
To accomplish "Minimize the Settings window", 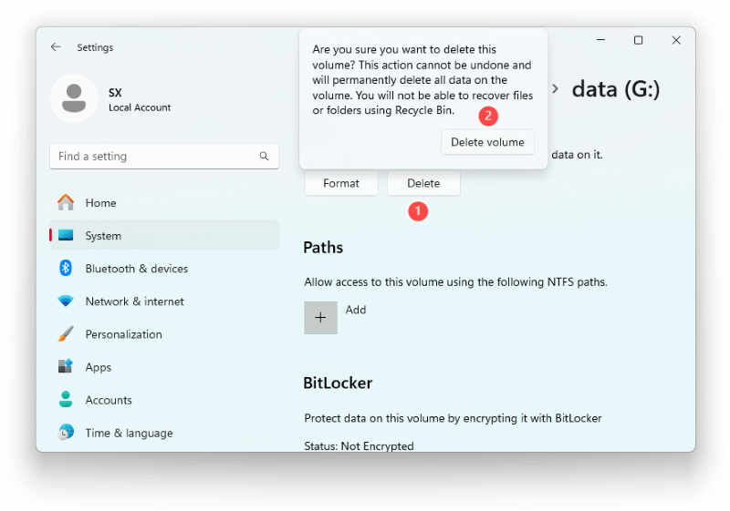I will point(600,40).
